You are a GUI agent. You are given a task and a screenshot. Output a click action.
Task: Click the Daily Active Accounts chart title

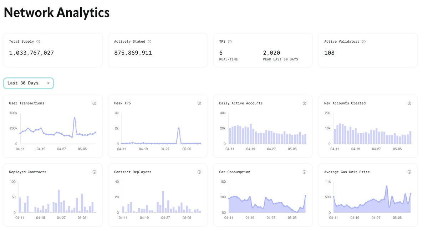(241, 103)
